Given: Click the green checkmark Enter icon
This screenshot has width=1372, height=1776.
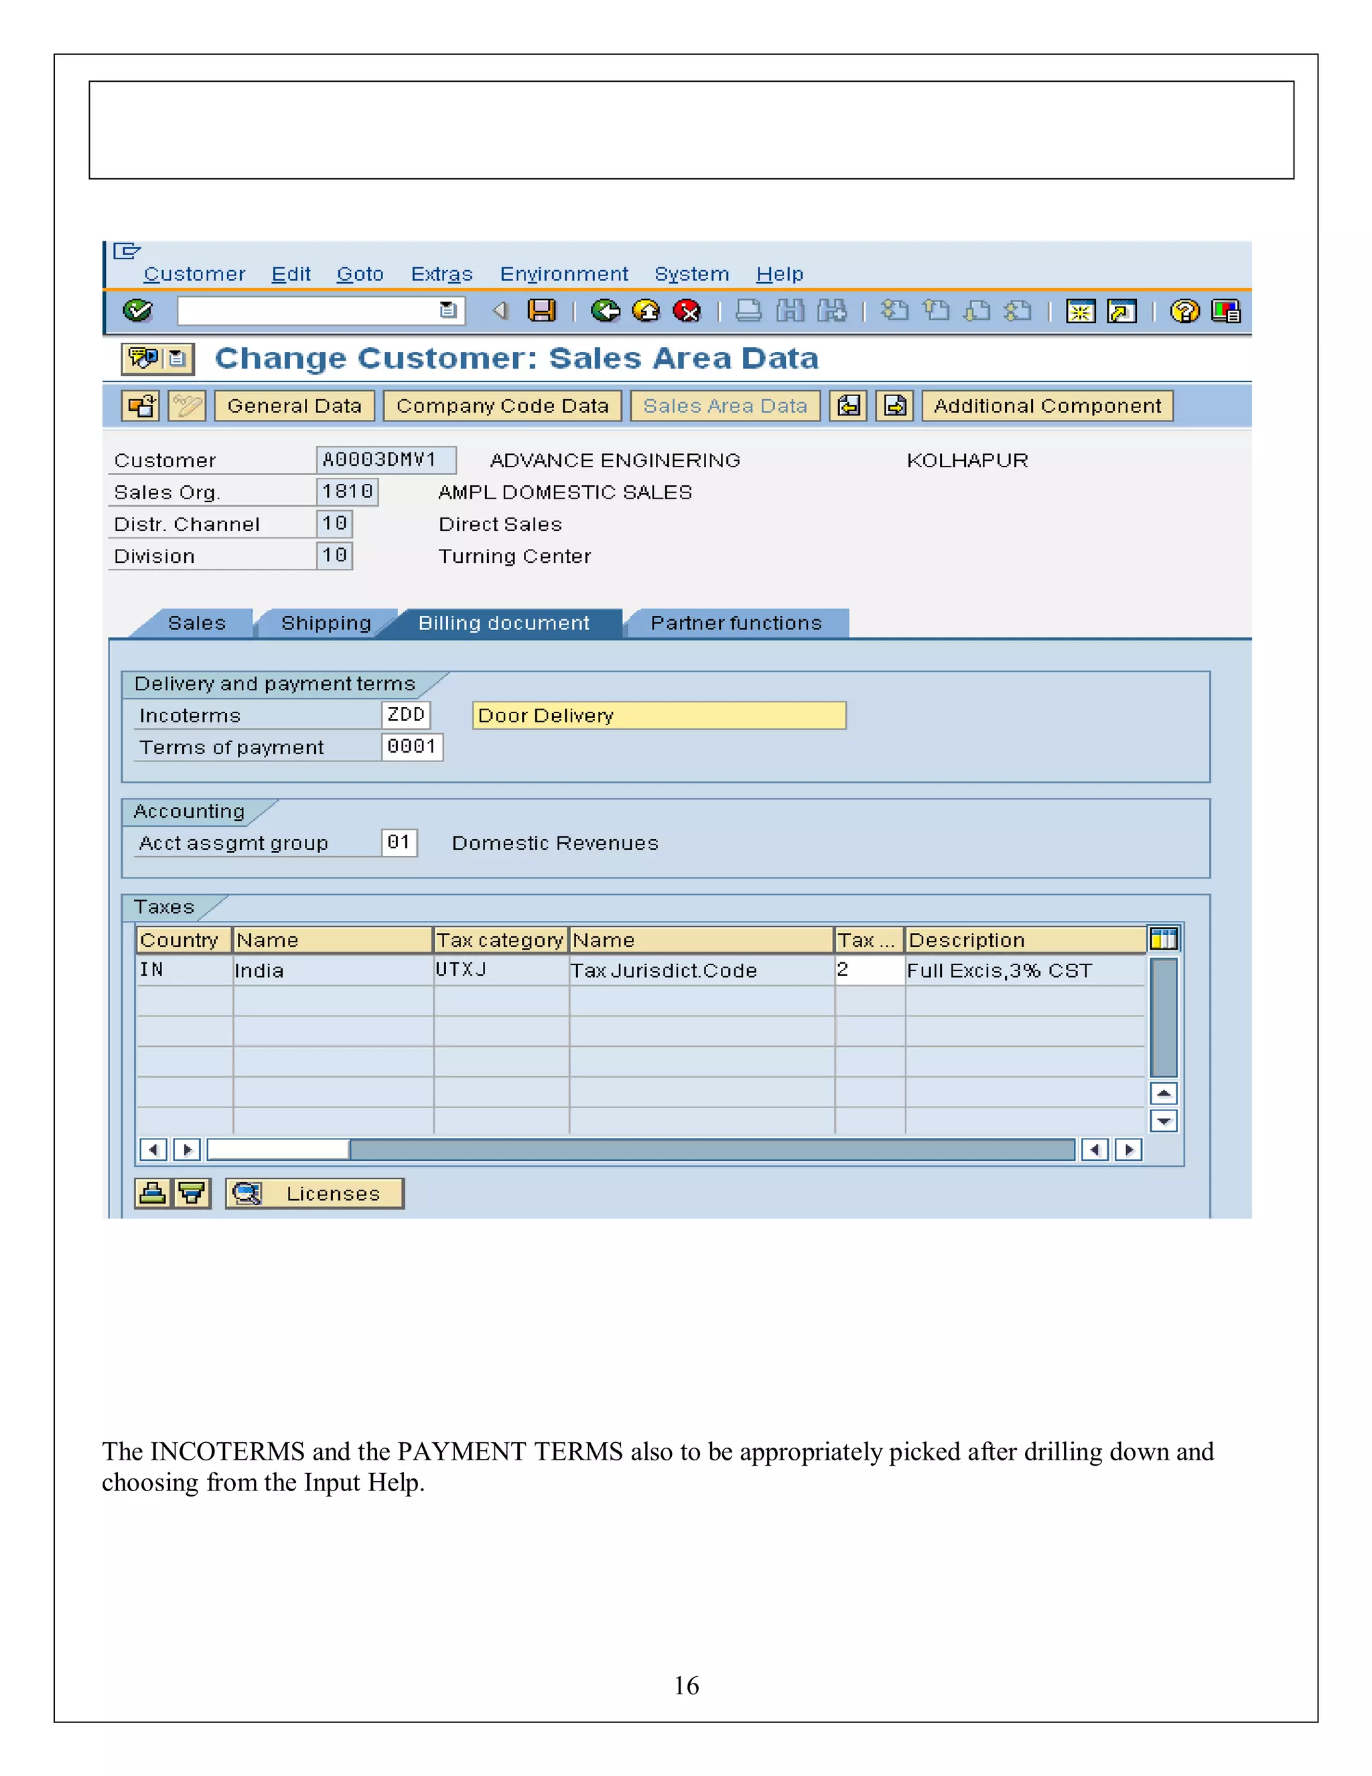Looking at the screenshot, I should click(x=137, y=311).
